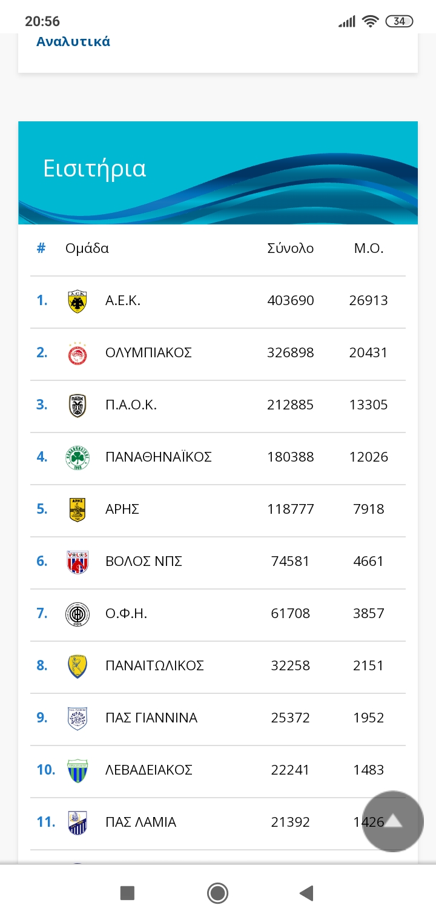Tap the PAS Lamia crest icon
Viewport: 436px width, 922px height.
(x=78, y=823)
